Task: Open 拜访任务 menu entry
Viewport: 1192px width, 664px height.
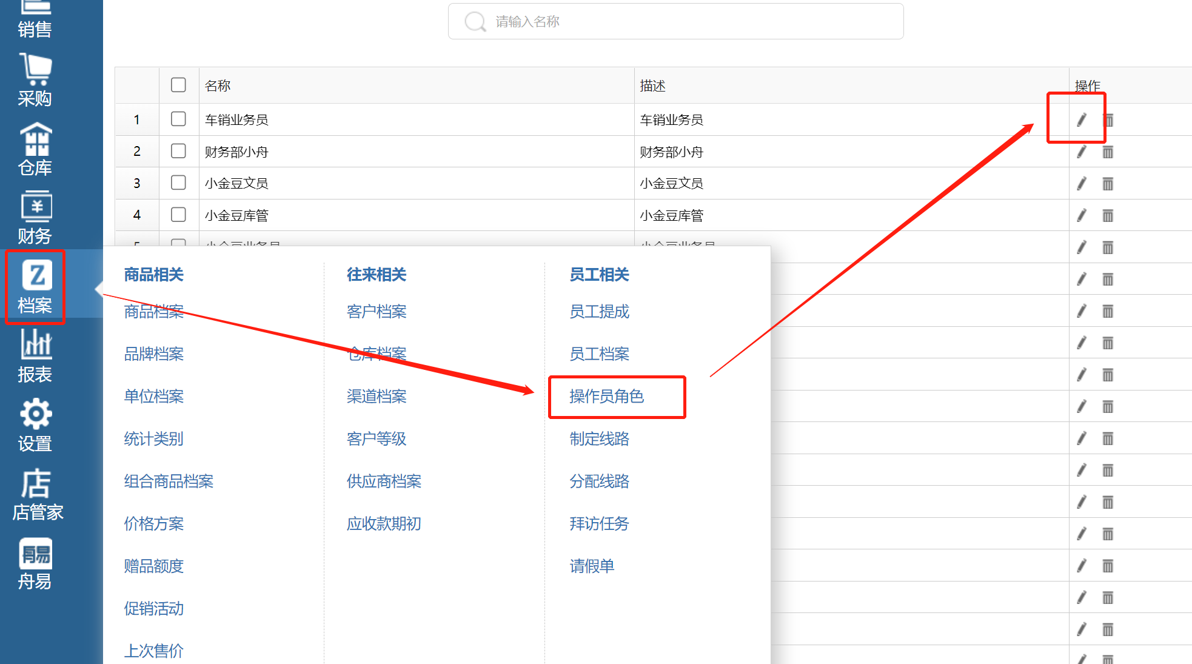Action: [x=600, y=524]
